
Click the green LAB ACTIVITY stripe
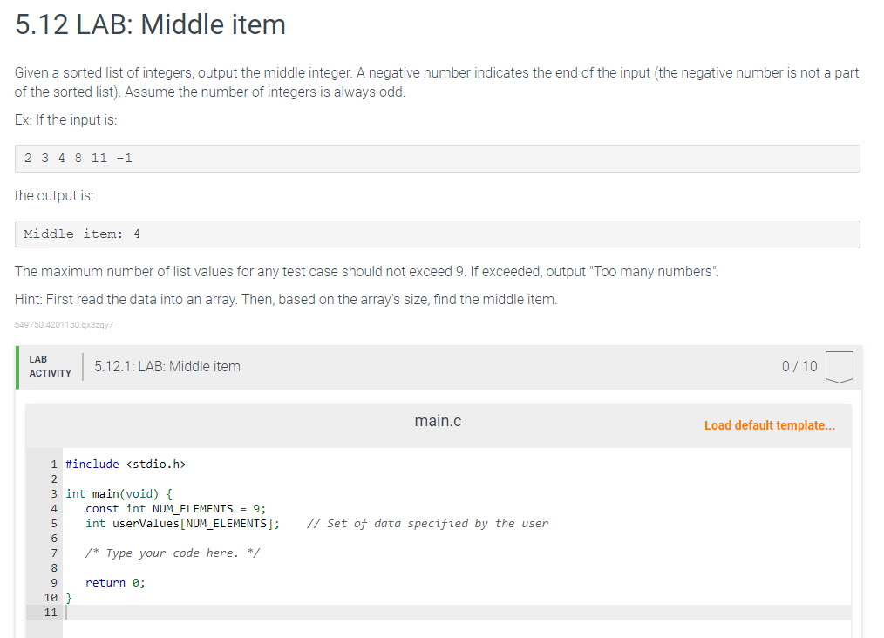(17, 367)
